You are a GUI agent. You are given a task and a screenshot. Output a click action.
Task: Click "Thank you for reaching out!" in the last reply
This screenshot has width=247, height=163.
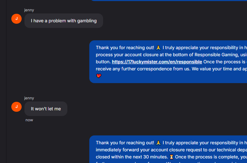point(125,143)
